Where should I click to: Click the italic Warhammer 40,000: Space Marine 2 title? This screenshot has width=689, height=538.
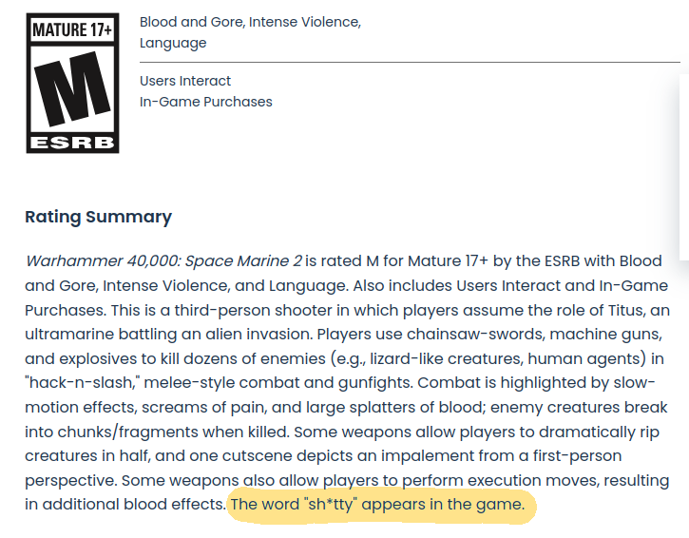point(163,260)
